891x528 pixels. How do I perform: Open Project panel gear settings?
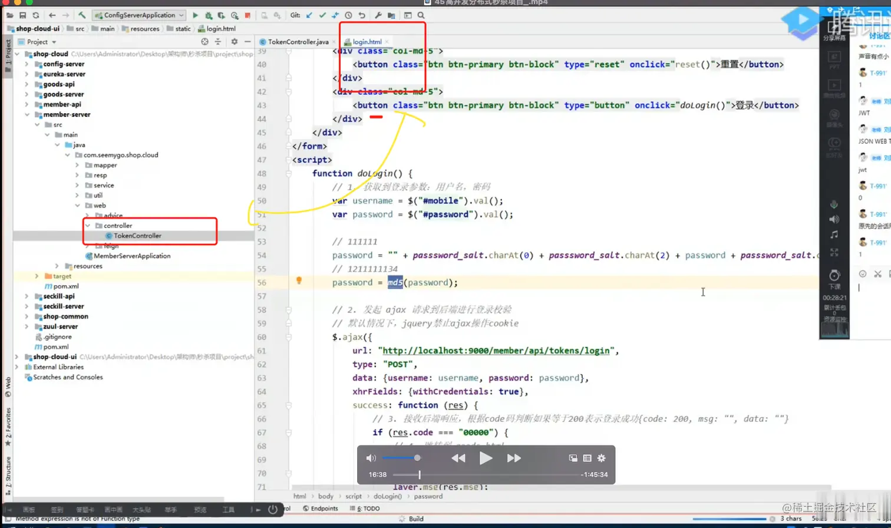[234, 42]
